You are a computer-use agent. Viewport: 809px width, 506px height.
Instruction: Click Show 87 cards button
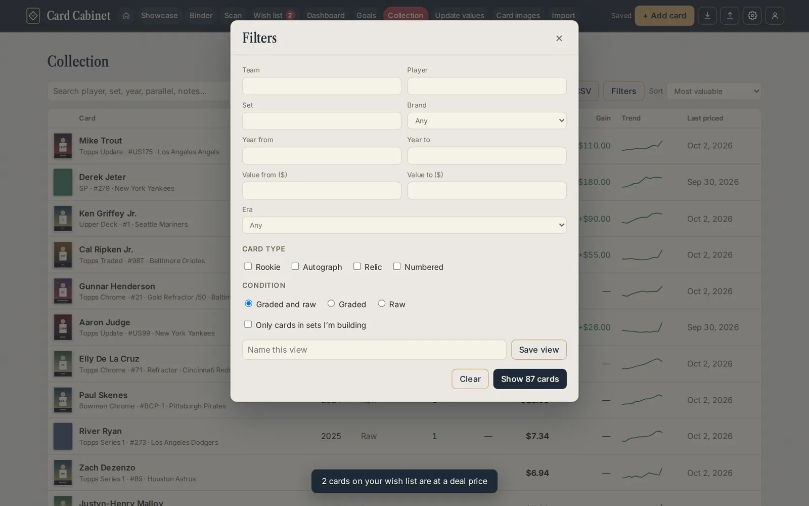pos(530,379)
